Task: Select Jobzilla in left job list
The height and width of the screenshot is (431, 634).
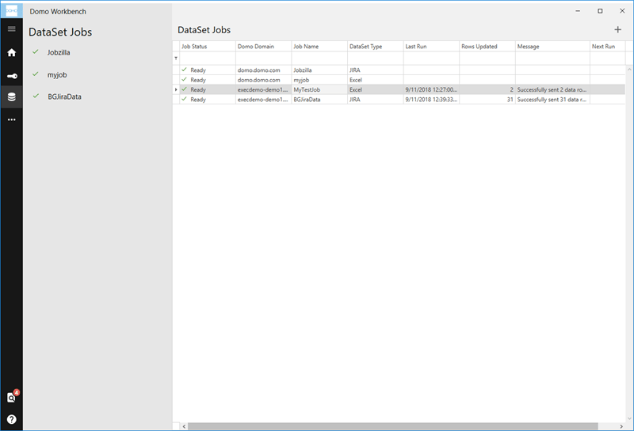Action: click(59, 52)
